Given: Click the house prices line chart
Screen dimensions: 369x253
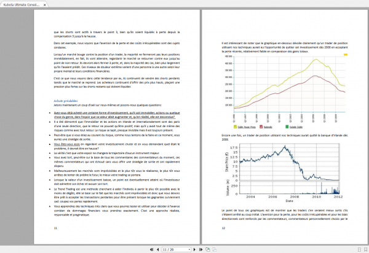Looking at the screenshot, I should 286,91.
